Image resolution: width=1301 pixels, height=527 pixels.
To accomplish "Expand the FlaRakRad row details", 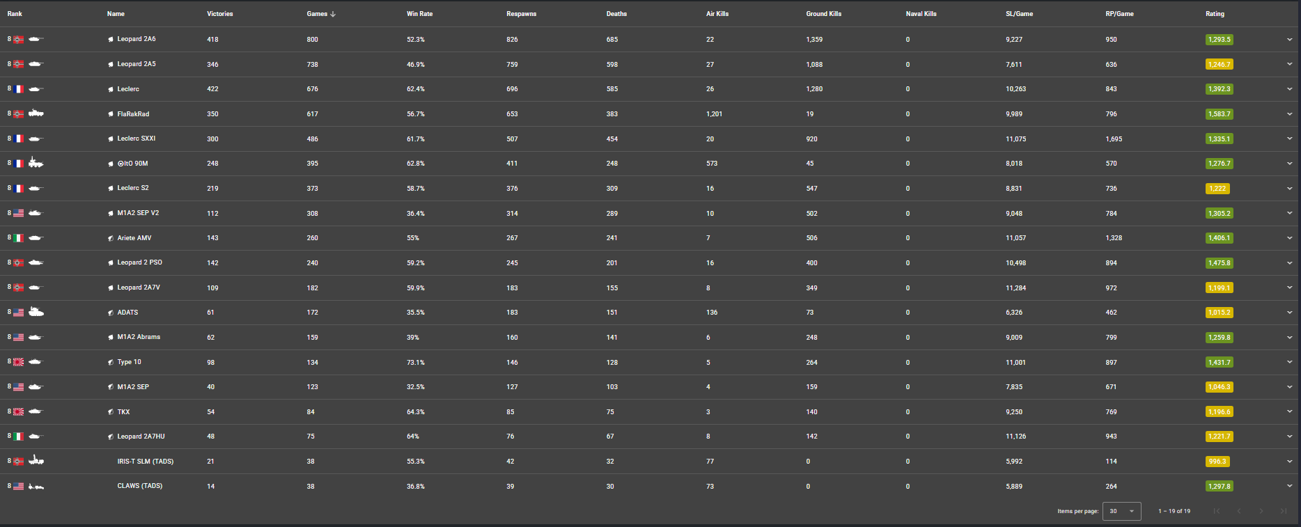I will point(1290,113).
